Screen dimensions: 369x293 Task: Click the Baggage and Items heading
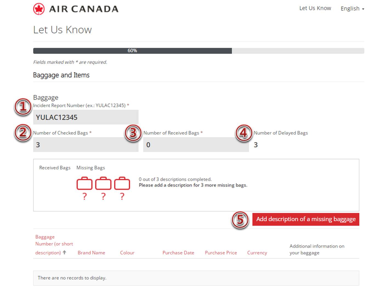pyautogui.click(x=61, y=75)
